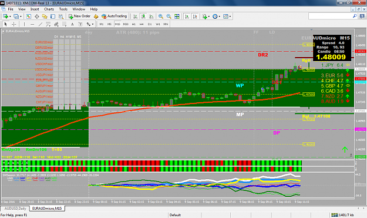
Task: Expand the Indicators dropdown arrow
Action: tap(209, 16)
